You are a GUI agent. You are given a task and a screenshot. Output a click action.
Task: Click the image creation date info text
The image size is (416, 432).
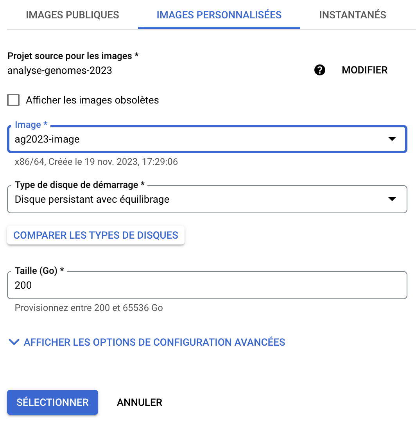coord(96,162)
